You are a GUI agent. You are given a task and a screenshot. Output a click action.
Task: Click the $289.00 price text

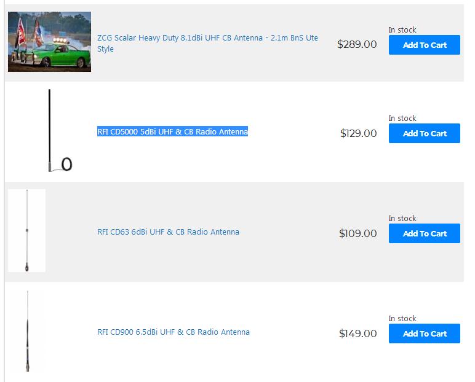(357, 44)
